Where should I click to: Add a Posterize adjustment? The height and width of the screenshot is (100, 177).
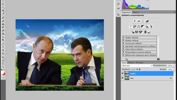coord(137,32)
